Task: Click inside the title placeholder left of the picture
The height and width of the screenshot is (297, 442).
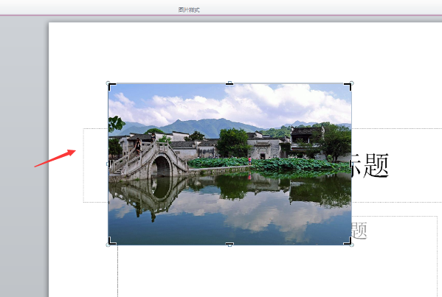Action: tap(96, 166)
